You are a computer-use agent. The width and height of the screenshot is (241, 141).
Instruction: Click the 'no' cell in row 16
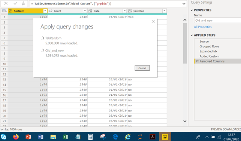[x=147, y=95]
